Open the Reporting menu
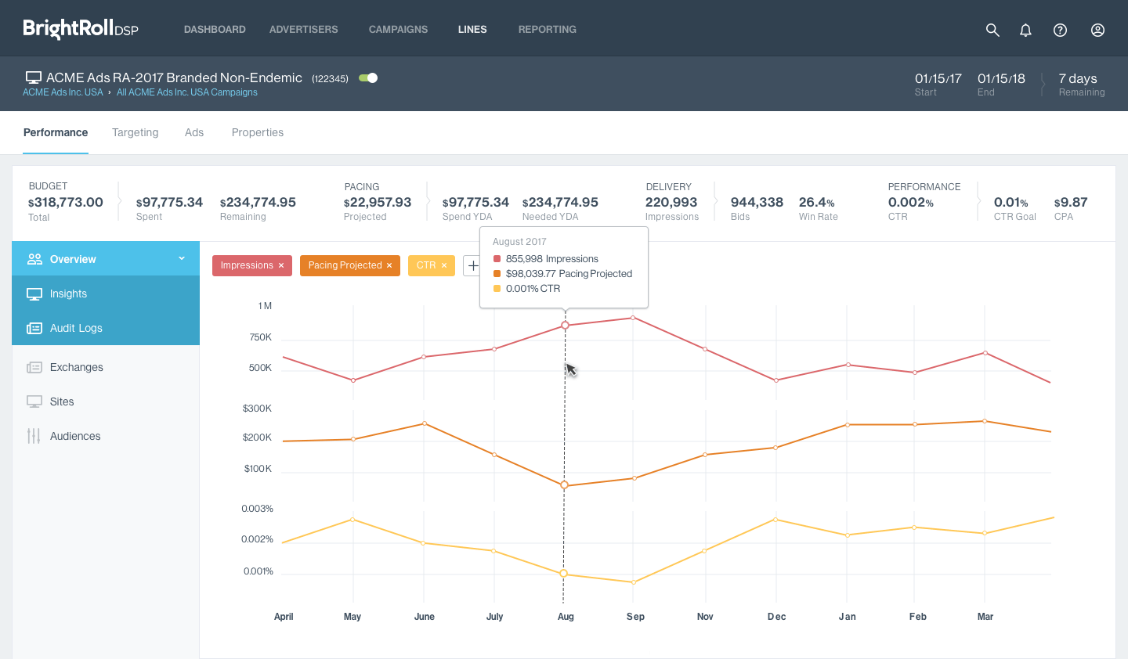The height and width of the screenshot is (659, 1128). pyautogui.click(x=547, y=30)
